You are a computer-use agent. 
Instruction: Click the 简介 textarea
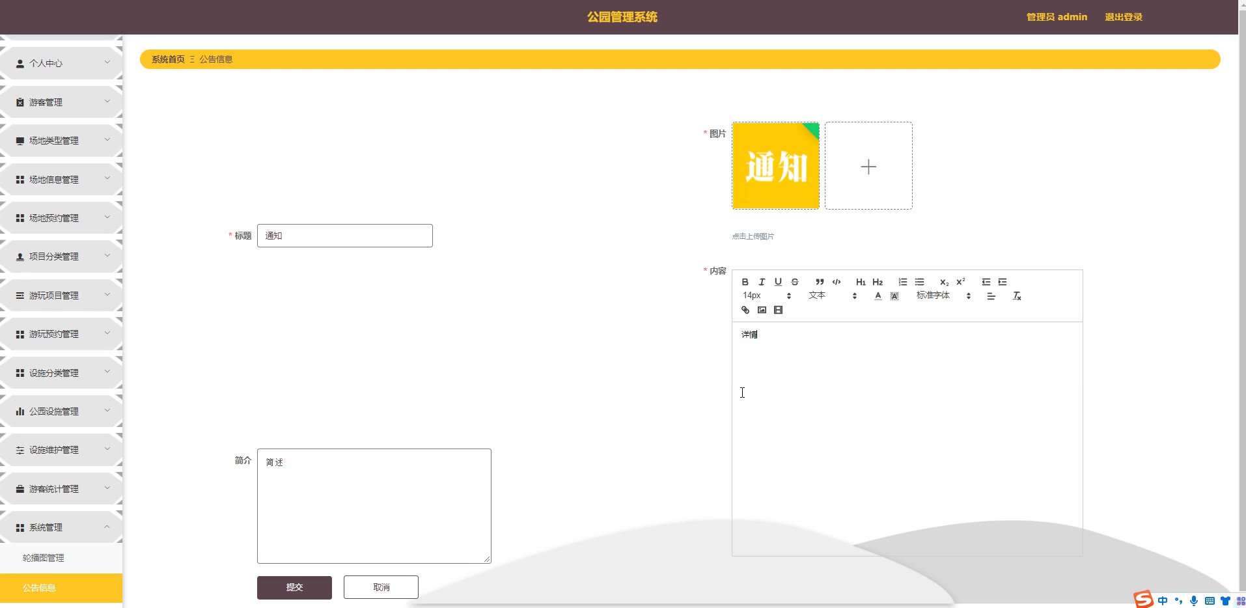[374, 506]
